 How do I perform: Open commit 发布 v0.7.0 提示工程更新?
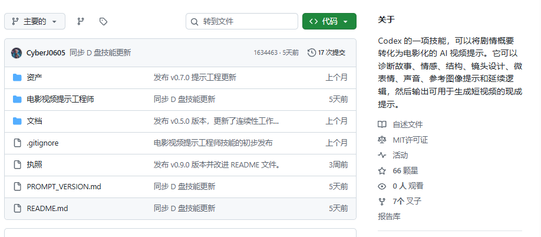[195, 77]
